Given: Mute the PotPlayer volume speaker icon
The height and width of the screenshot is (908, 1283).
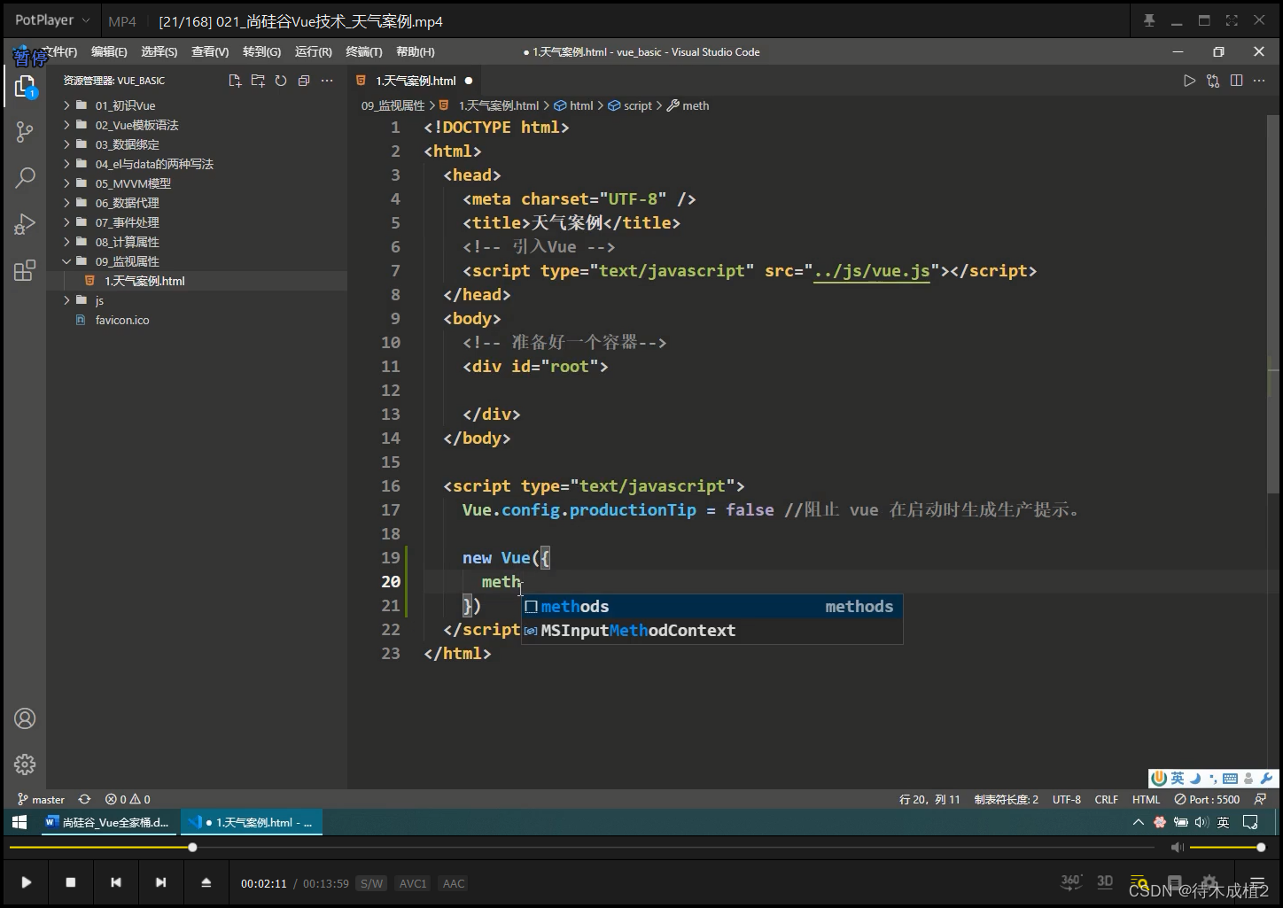Looking at the screenshot, I should tap(1177, 848).
